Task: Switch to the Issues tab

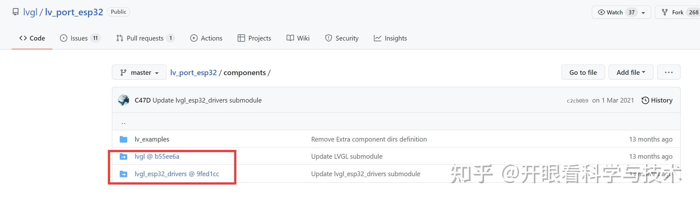Action: (80, 38)
